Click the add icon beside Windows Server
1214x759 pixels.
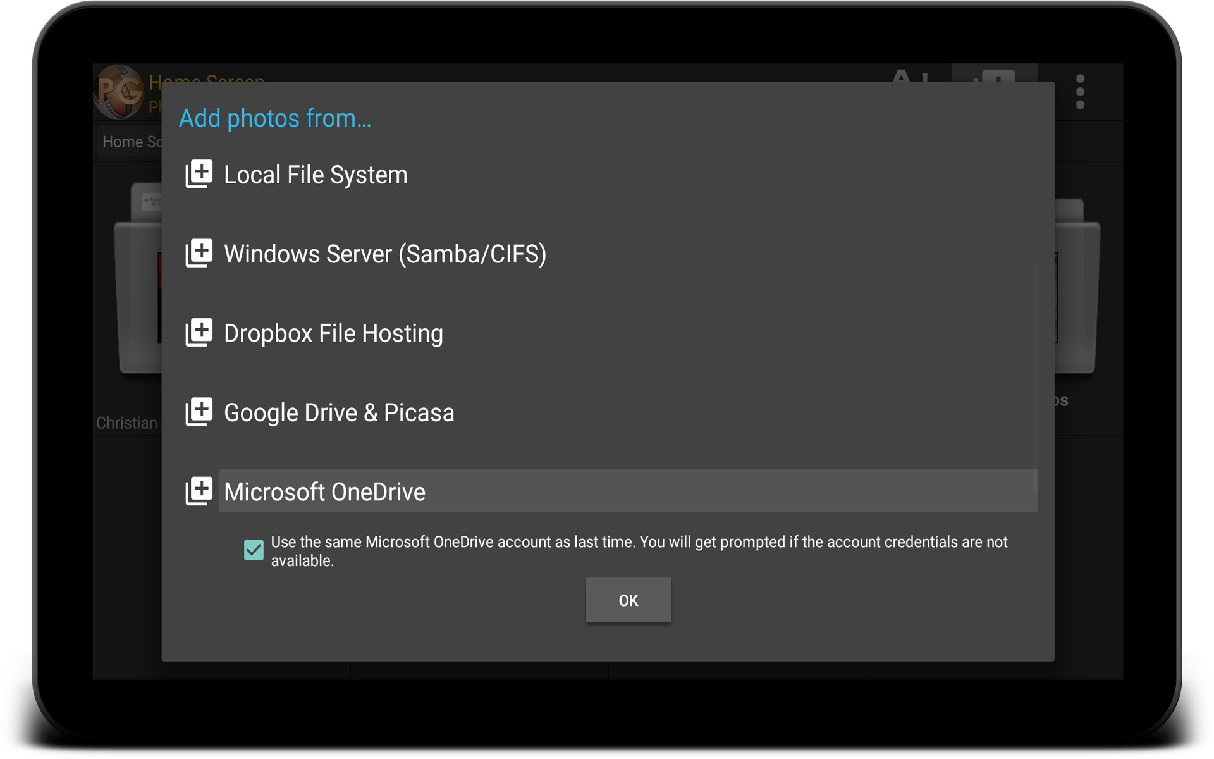click(x=199, y=253)
